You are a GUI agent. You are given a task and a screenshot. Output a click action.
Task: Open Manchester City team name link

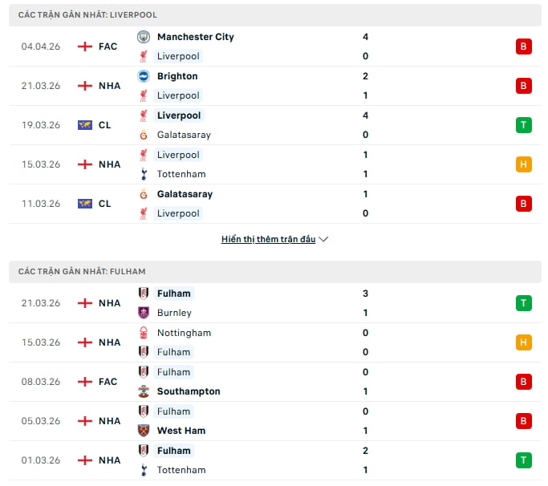(195, 37)
